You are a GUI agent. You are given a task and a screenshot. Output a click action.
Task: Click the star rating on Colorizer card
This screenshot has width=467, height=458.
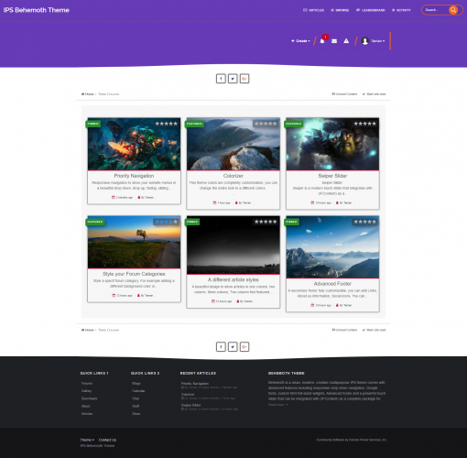point(266,124)
